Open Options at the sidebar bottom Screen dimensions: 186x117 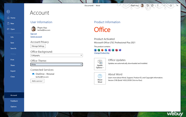tap(14, 107)
